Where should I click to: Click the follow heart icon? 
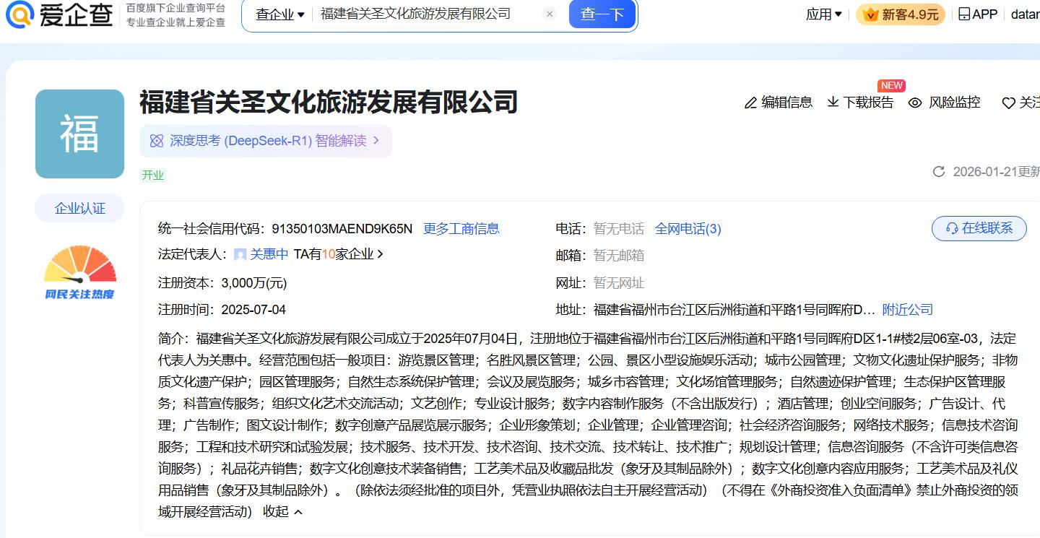point(1008,103)
